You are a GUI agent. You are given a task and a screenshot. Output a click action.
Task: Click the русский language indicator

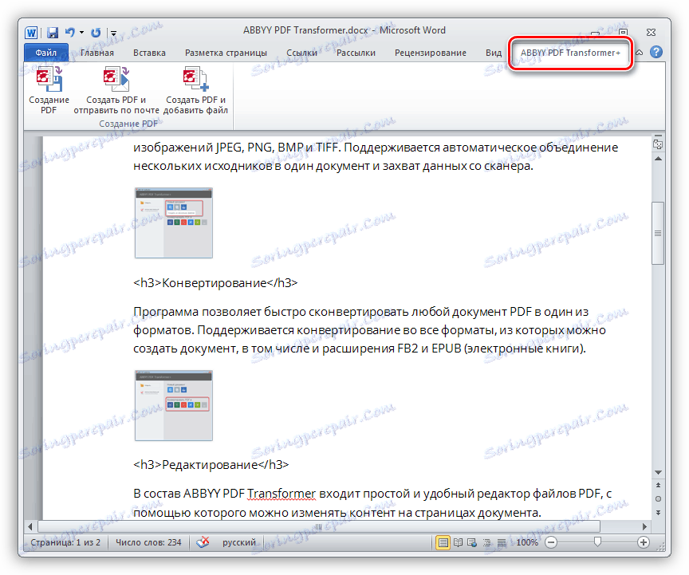[239, 542]
